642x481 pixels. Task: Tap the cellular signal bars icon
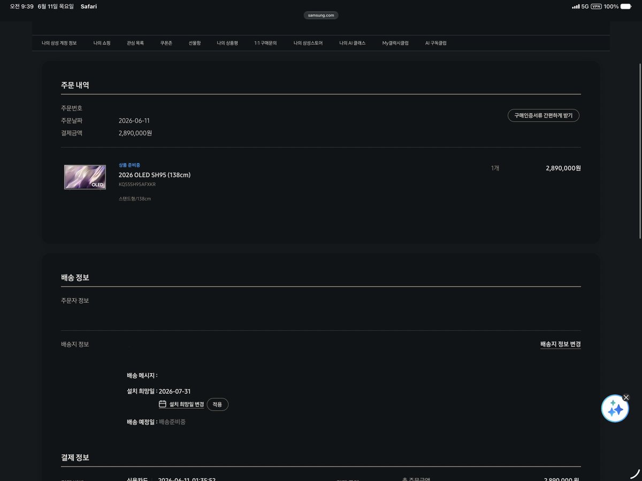point(576,6)
